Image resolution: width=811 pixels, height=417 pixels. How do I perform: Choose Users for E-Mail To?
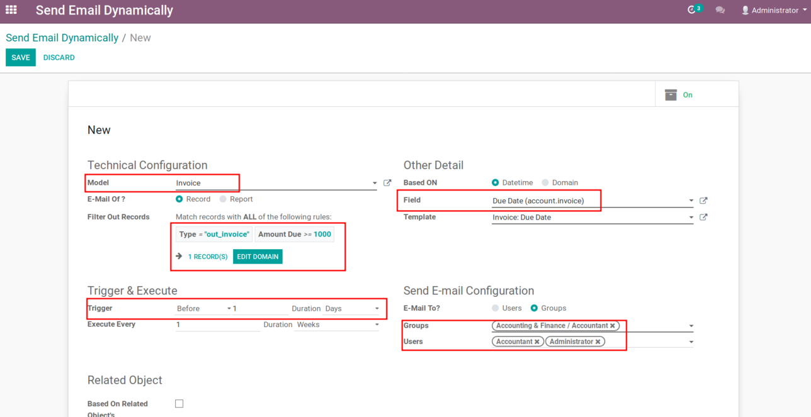point(496,308)
